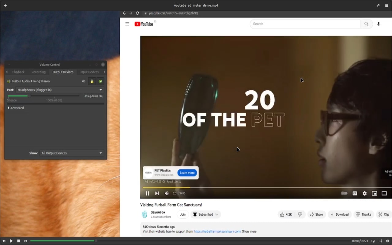392x245 pixels.
Task: Switch to Recording tab in Volume Control
Action: [x=39, y=72]
